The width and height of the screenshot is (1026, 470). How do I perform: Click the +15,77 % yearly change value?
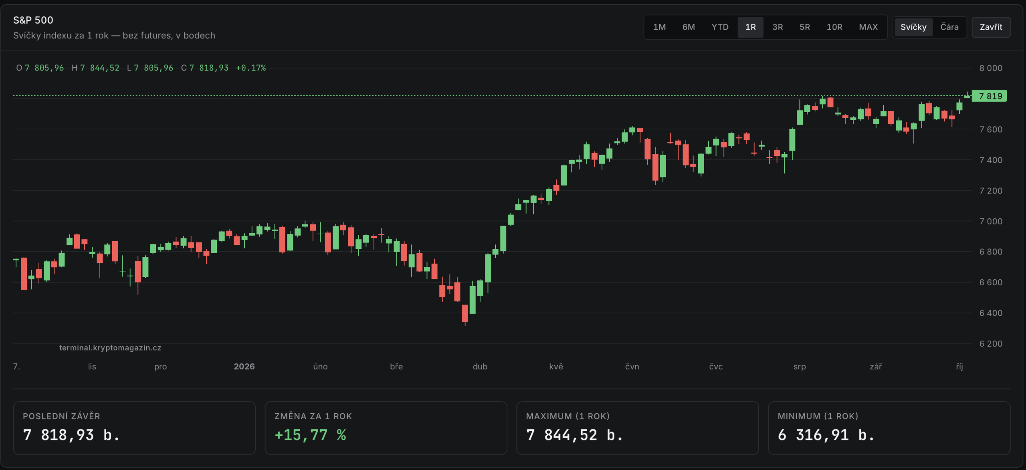point(310,435)
